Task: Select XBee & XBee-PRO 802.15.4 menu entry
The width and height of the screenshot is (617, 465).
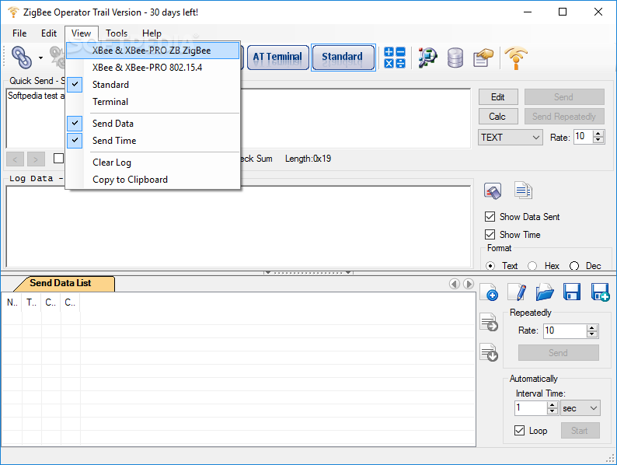Action: point(152,68)
